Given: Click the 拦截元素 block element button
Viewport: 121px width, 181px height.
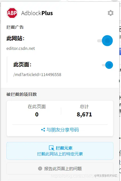Looking at the screenshot, I should (x=60, y=151).
